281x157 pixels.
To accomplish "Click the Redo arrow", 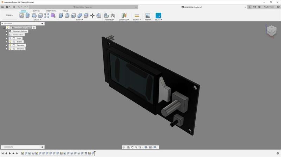I will 25,7.
